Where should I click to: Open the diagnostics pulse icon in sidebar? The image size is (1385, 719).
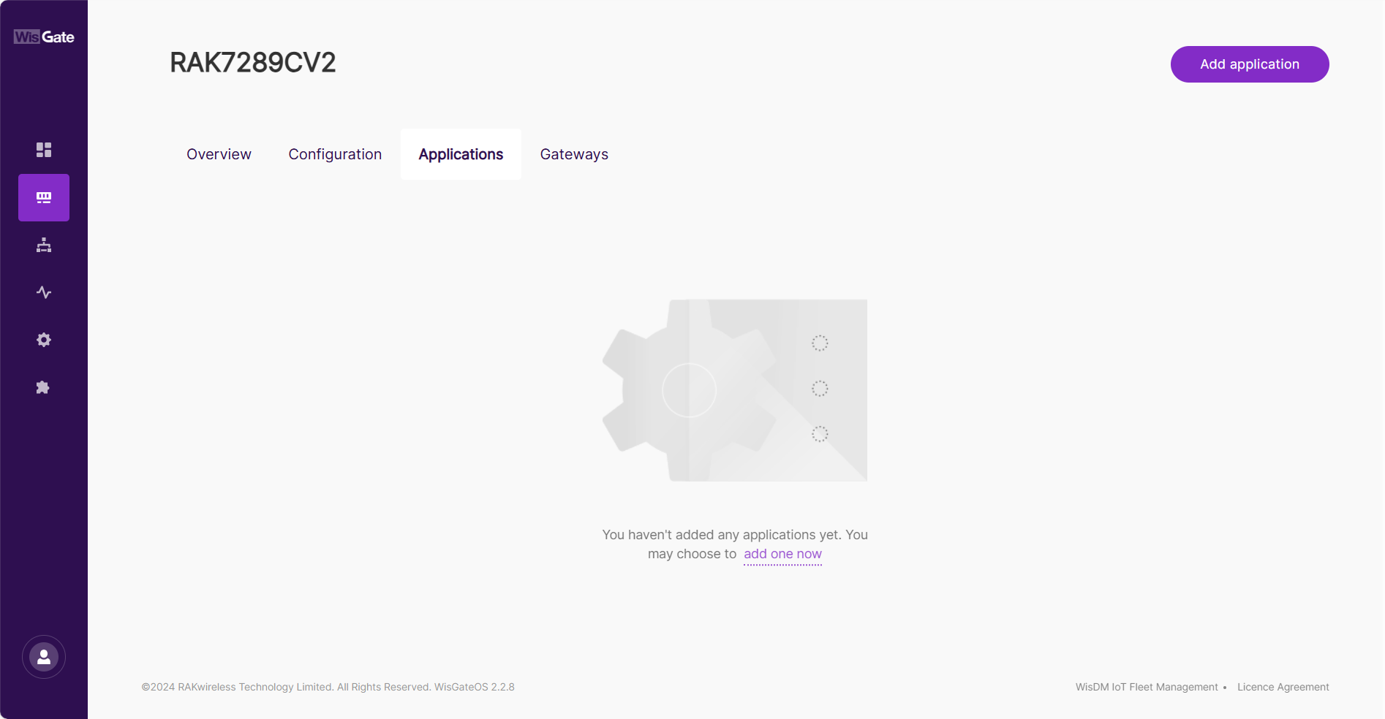[44, 292]
